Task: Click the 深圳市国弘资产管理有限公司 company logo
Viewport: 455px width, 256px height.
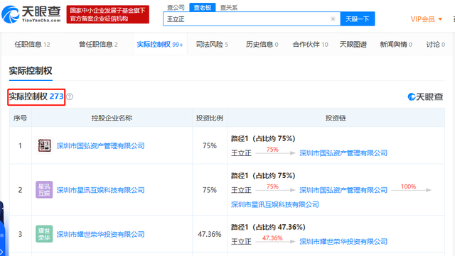Action: pyautogui.click(x=44, y=145)
